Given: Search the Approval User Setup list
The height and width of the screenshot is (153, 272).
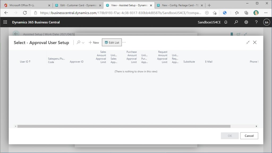Looking at the screenshot, I should (x=78, y=42).
